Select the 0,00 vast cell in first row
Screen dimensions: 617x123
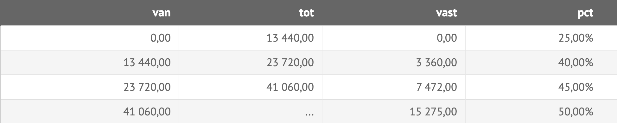pos(394,38)
